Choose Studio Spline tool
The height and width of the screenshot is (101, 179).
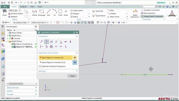tap(77, 11)
